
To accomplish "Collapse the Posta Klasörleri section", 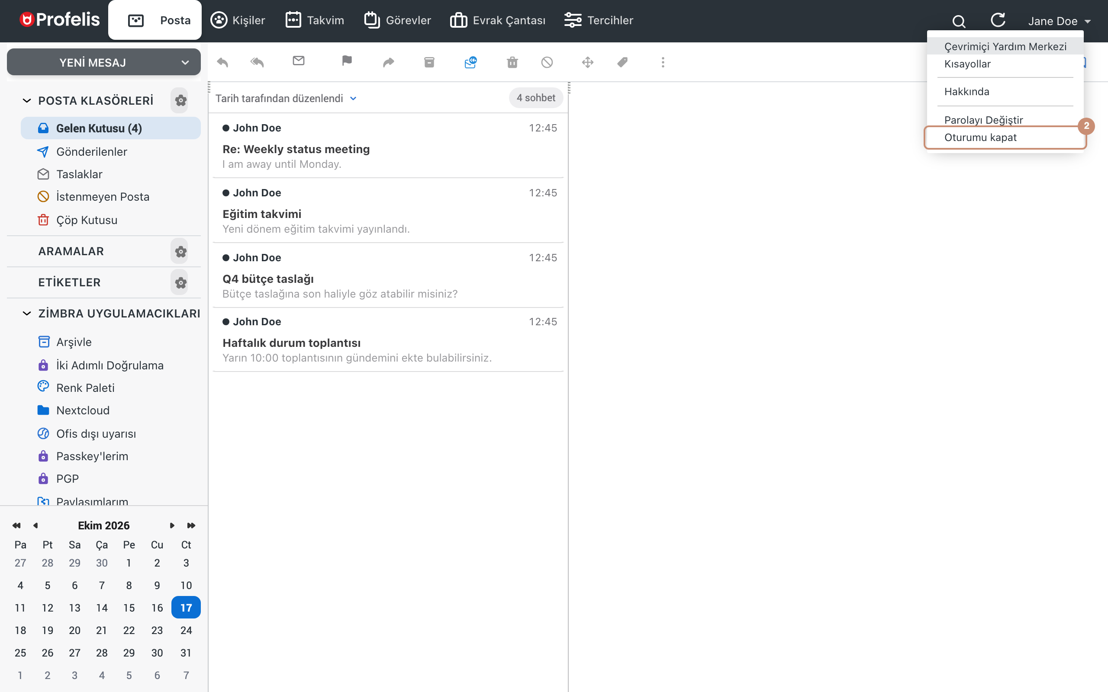I will pyautogui.click(x=27, y=100).
